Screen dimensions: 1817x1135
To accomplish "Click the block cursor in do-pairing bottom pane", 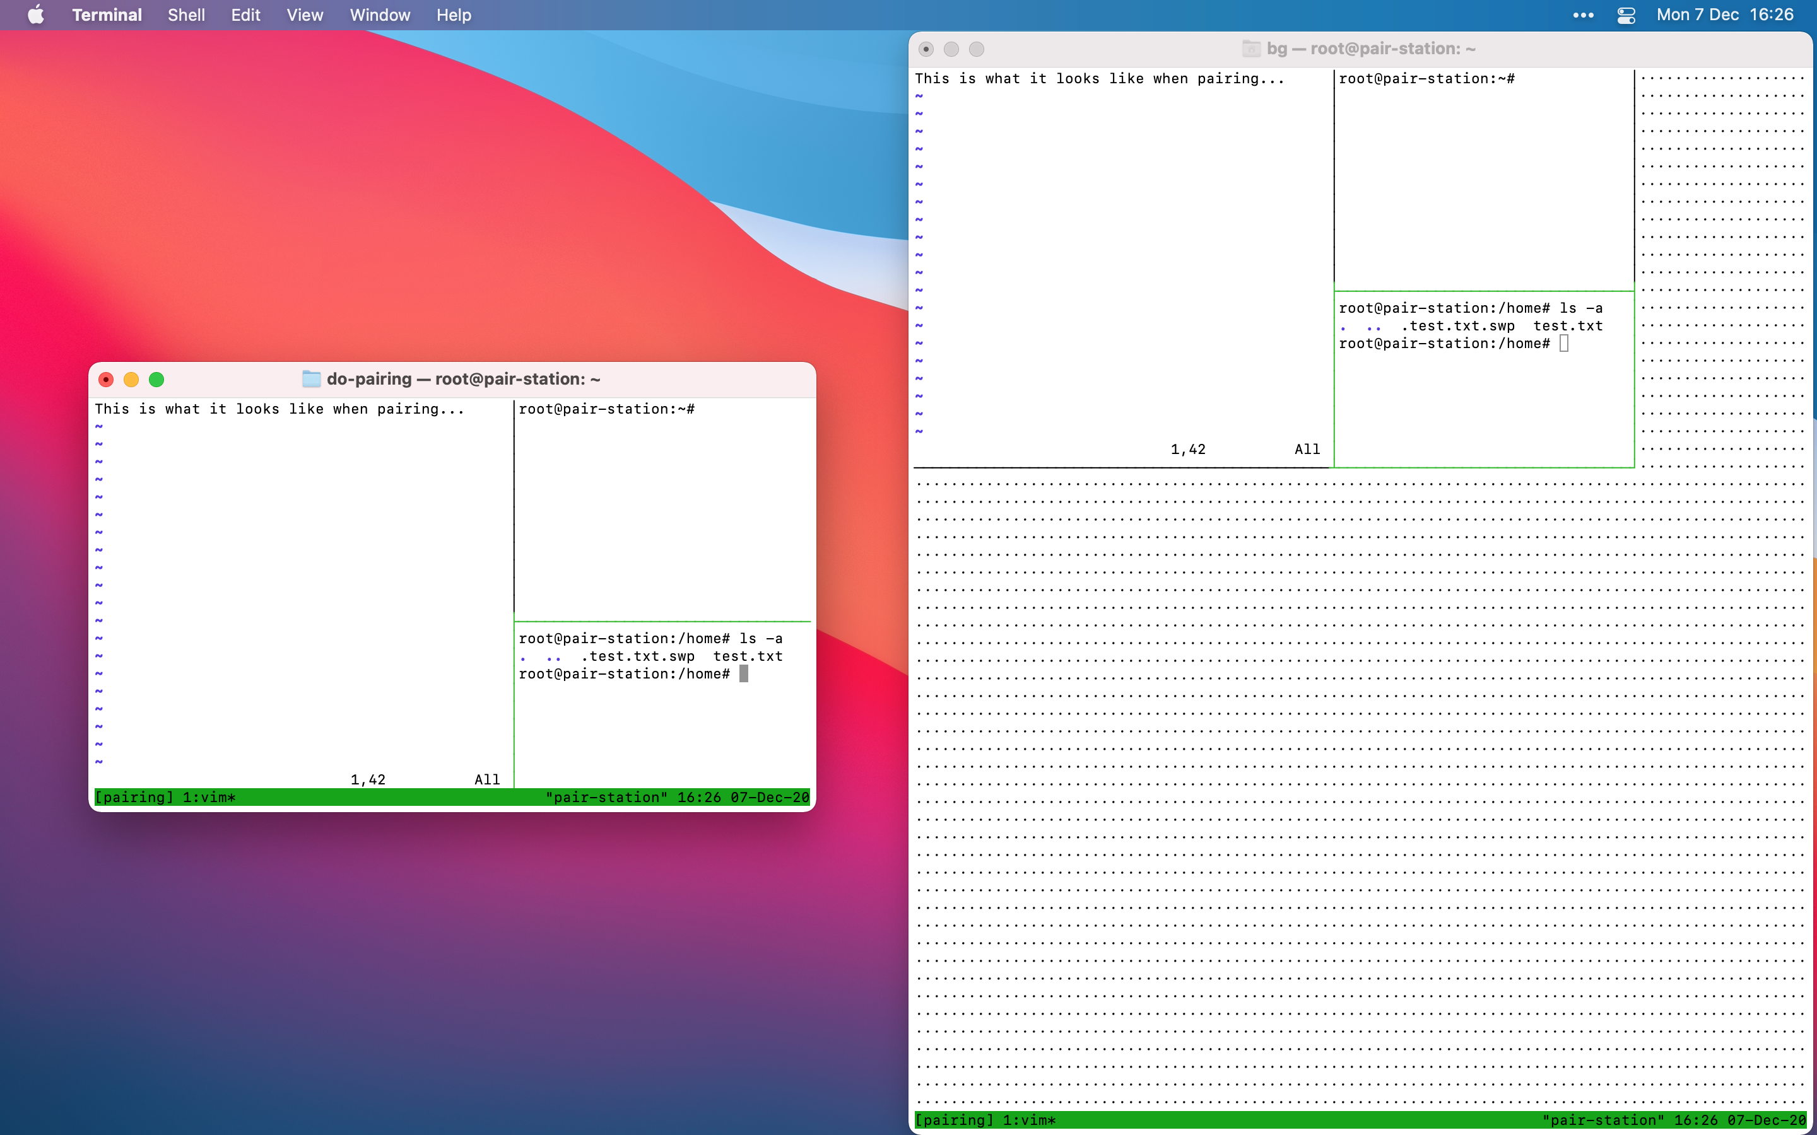I will (743, 674).
